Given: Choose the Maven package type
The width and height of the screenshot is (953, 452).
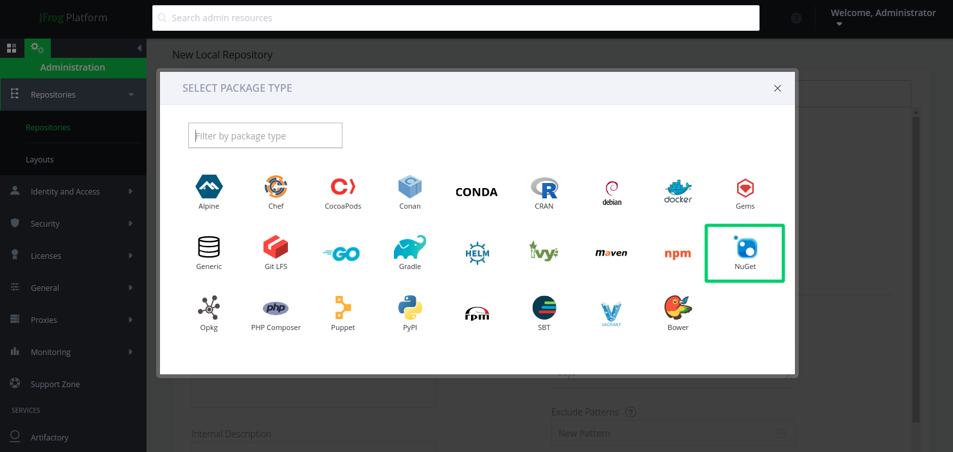Looking at the screenshot, I should pyautogui.click(x=611, y=252).
